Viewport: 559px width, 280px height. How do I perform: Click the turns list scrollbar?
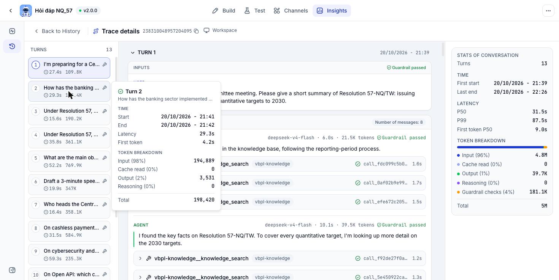coord(116,137)
